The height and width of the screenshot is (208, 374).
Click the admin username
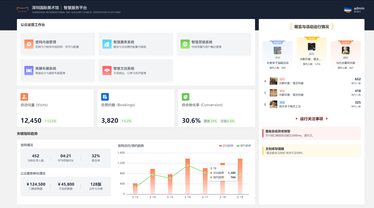point(359,8)
